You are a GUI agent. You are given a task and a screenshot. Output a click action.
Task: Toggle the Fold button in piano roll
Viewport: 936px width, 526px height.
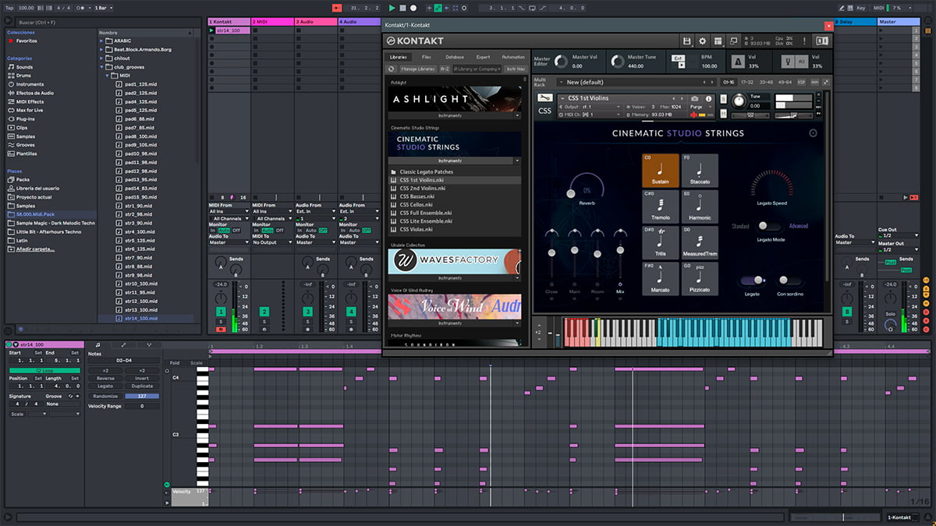(175, 362)
